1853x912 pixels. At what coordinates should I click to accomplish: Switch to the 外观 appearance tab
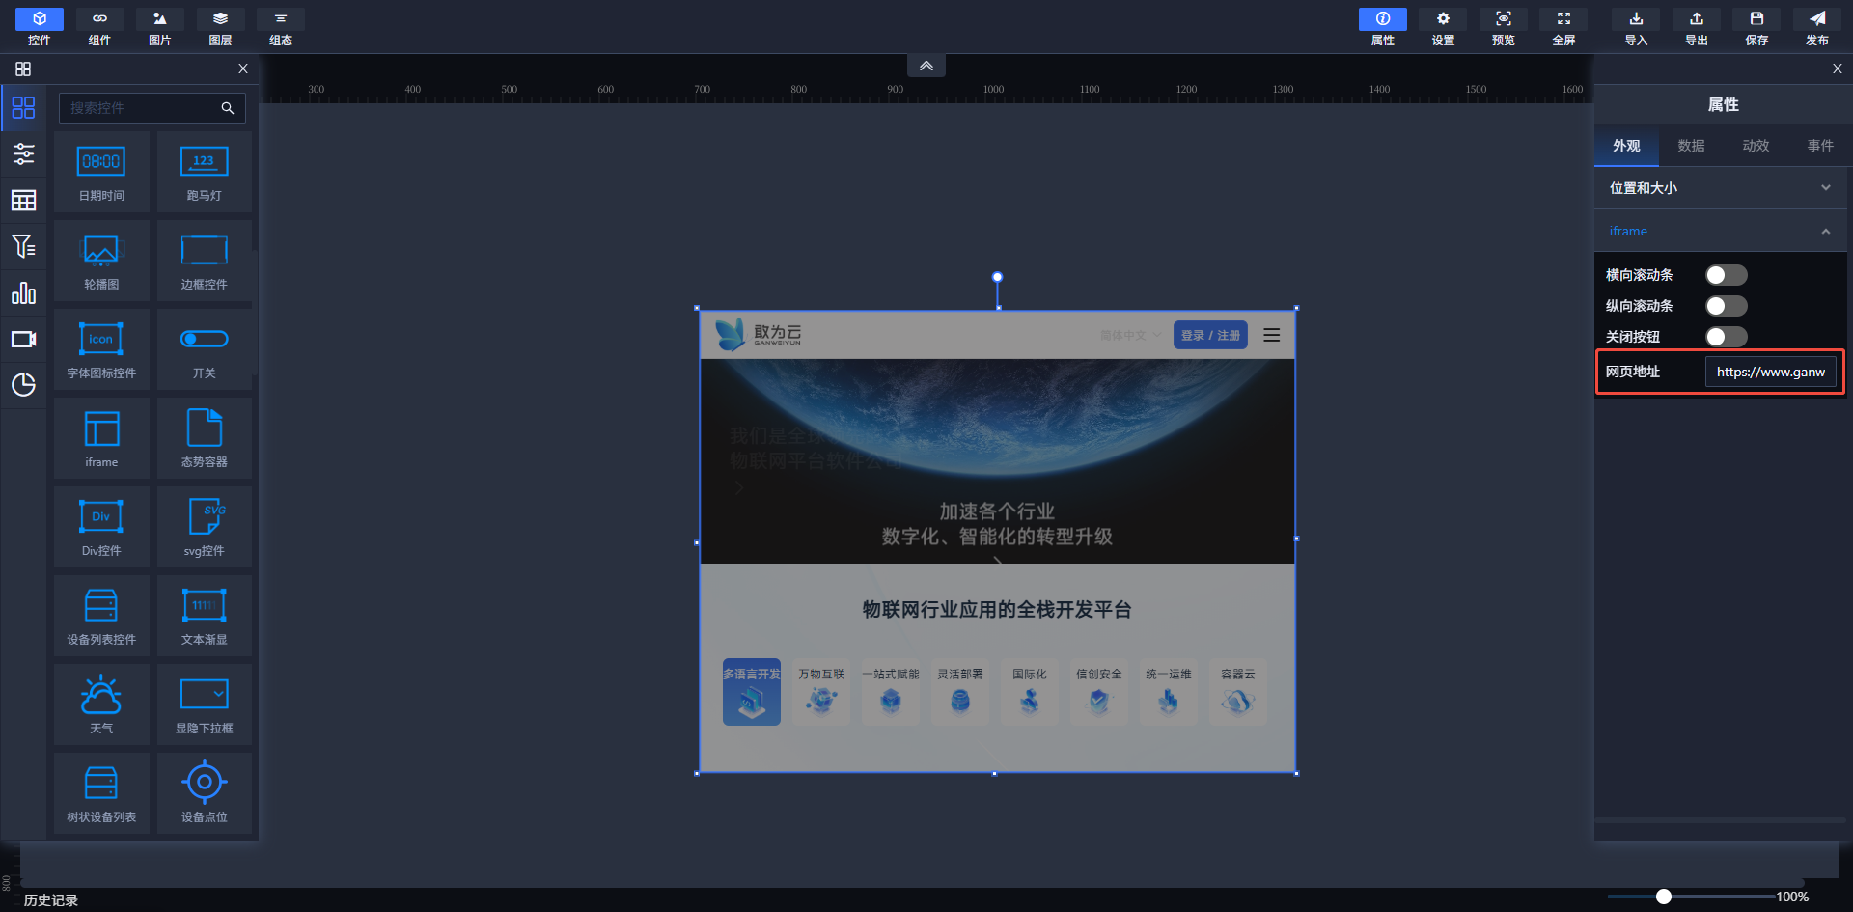tap(1626, 146)
